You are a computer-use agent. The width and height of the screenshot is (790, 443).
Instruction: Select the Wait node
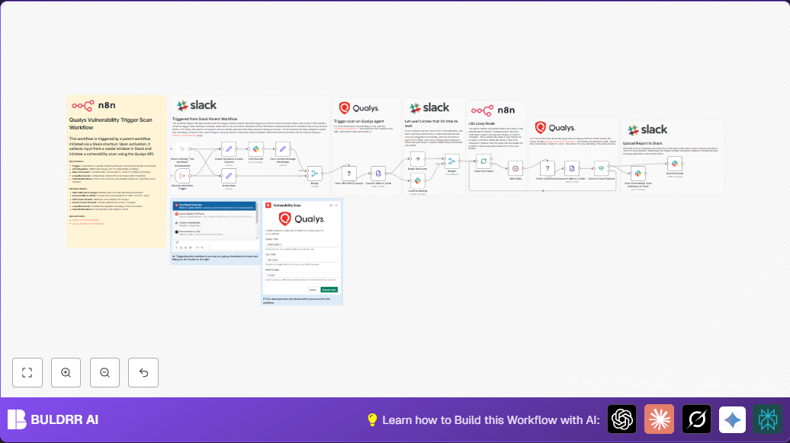(515, 169)
